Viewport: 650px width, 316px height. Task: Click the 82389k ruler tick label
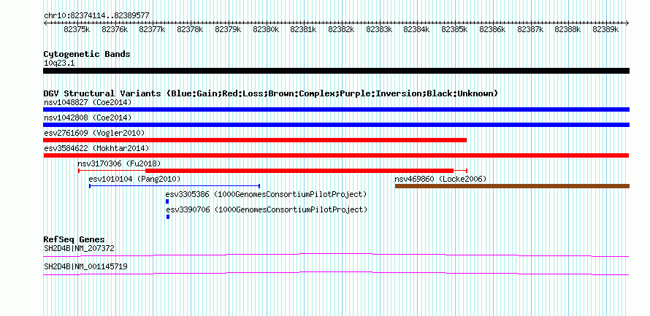tap(605, 29)
